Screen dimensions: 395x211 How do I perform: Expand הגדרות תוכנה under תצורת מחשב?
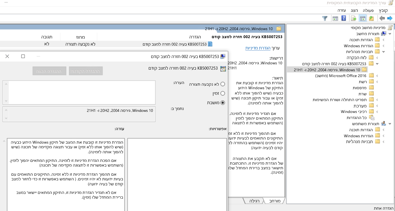384,39
